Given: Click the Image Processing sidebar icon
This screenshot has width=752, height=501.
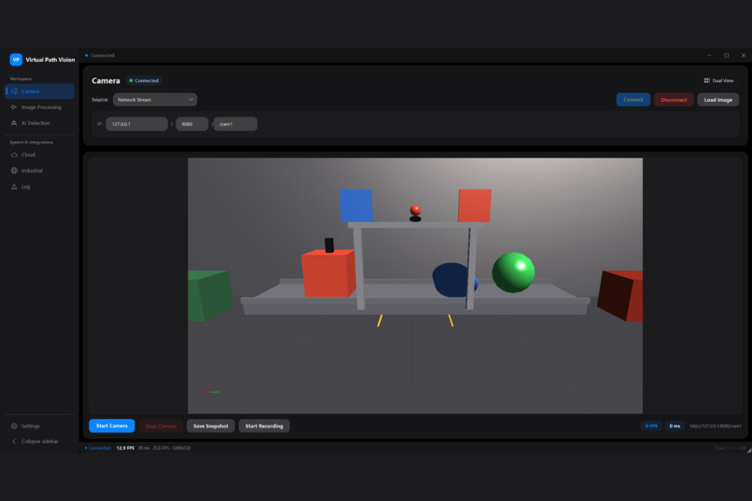Looking at the screenshot, I should pos(14,107).
